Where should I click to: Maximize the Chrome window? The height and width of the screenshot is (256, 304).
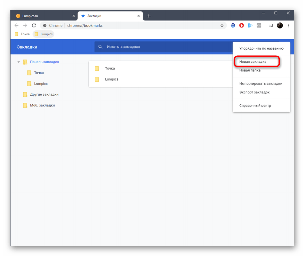pyautogui.click(x=276, y=13)
